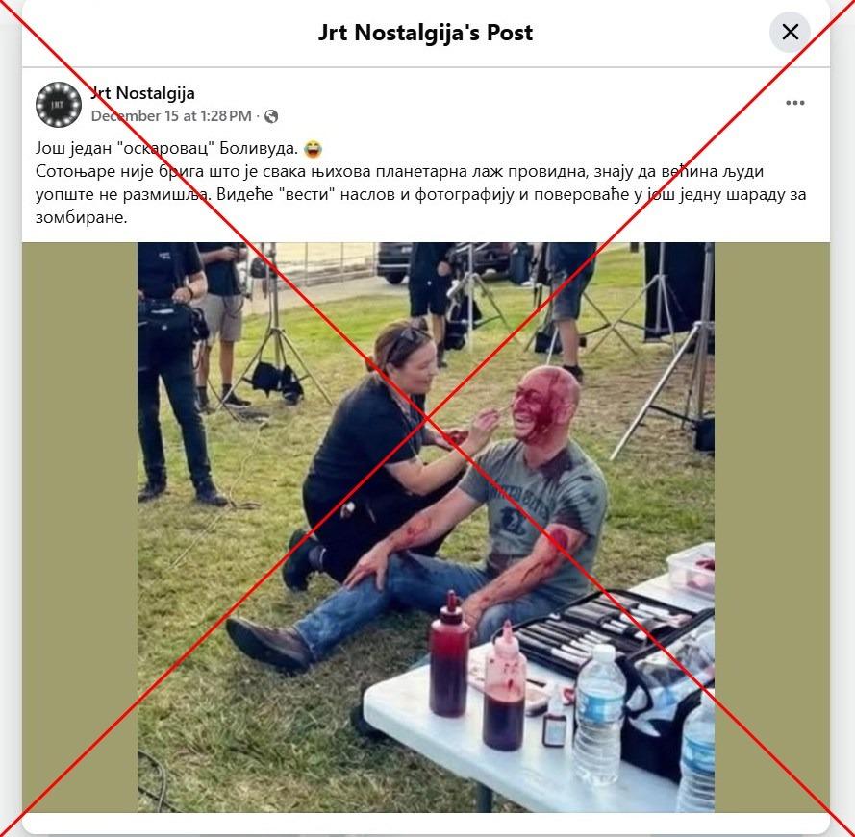Close the Jrt Nostalgija's Post dialog
855x837 pixels.
click(791, 32)
